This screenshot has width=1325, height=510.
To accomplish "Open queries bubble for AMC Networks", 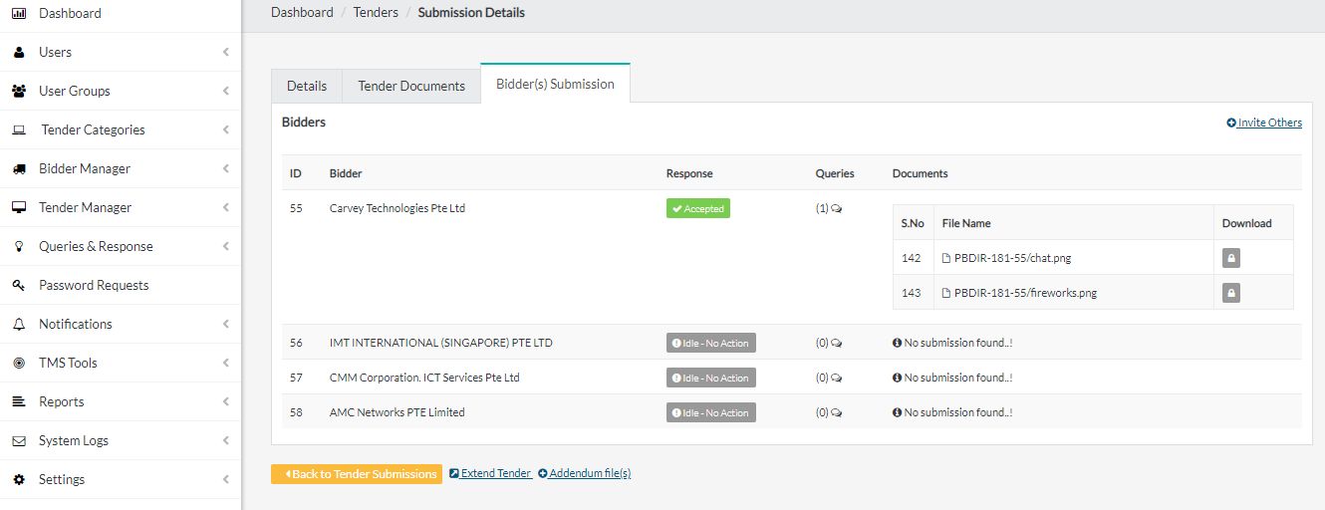I will coord(836,413).
